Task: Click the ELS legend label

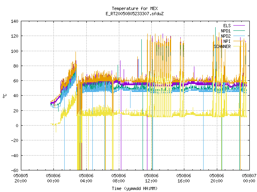Action: click(x=227, y=26)
